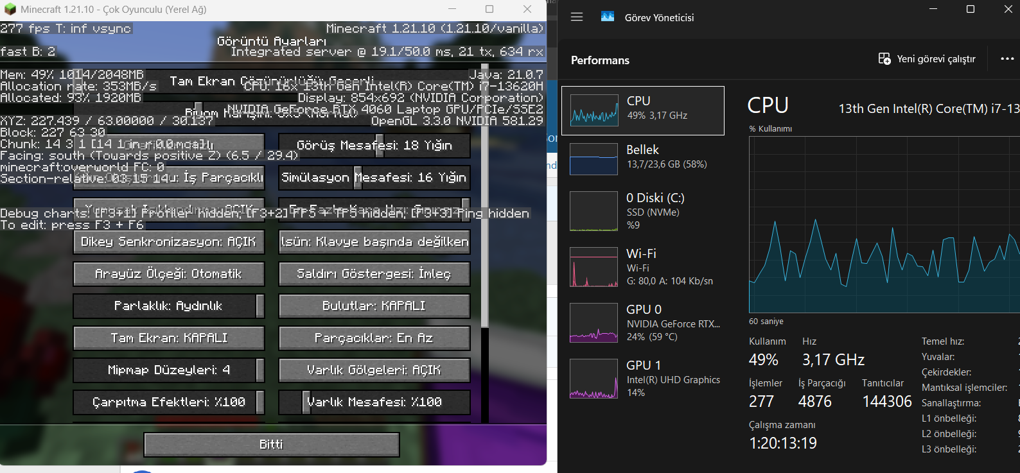Click the Mantıksal işlemciler label
Image resolution: width=1020 pixels, height=473 pixels.
[x=964, y=388]
